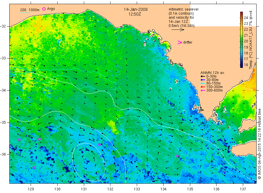Click the longitude axis label 135
Image resolution: width=263 pixels, height=193 pixels.
(190, 189)
